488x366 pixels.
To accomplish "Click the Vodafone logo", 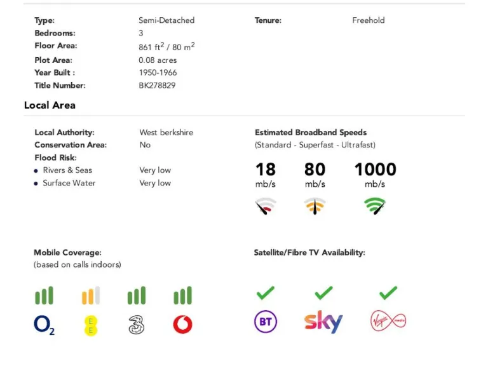I will click(x=182, y=325).
